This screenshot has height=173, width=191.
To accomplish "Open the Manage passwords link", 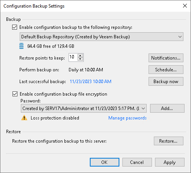I will 127,118.
